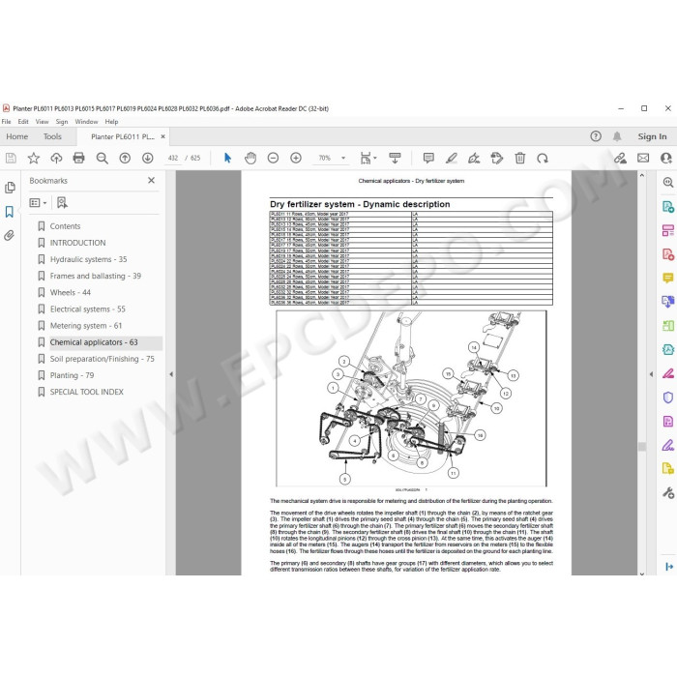Viewport: 677px width, 677px height.
Task: Go to the next page arrow
Action: (x=148, y=158)
